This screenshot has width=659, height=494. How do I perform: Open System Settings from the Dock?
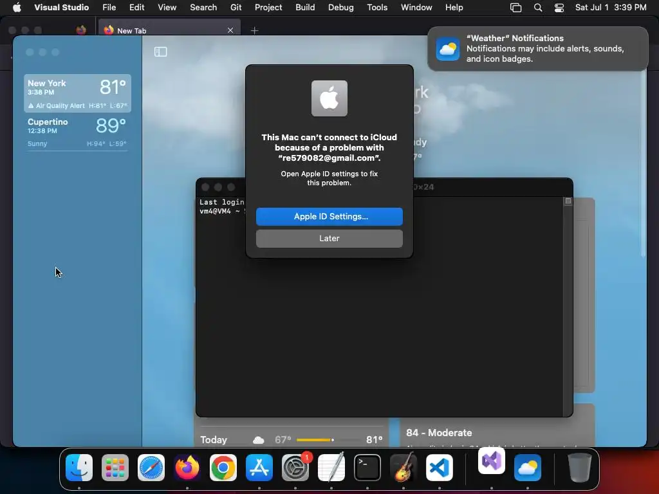pos(295,468)
